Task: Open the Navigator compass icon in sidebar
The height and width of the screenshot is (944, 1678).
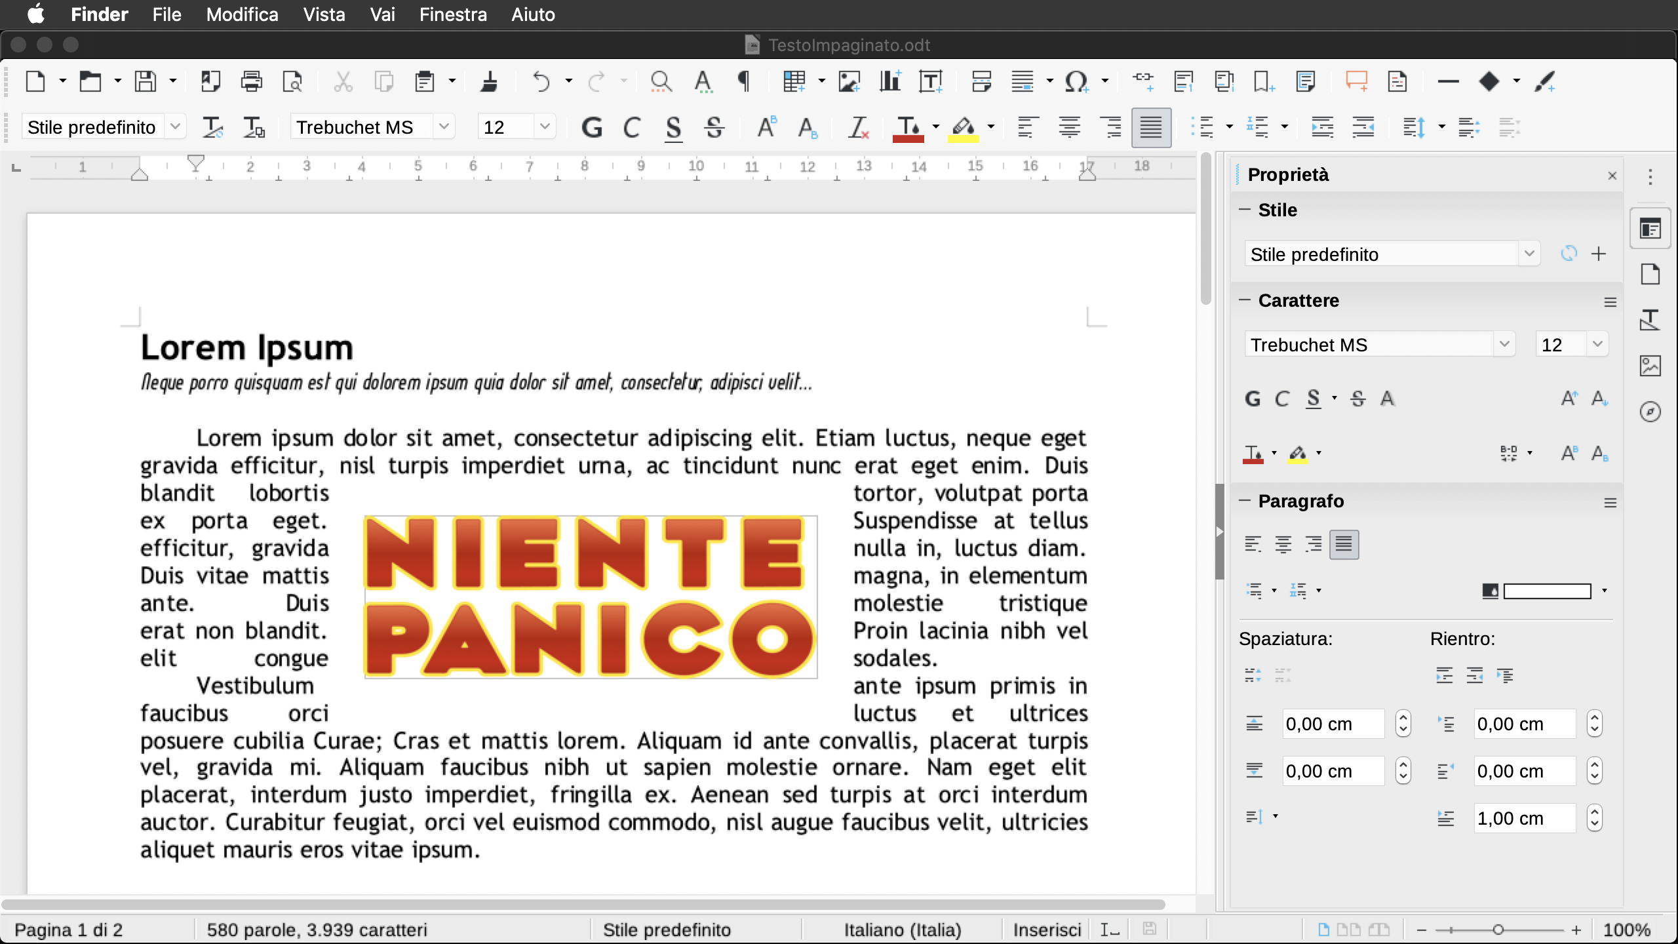Action: point(1650,412)
